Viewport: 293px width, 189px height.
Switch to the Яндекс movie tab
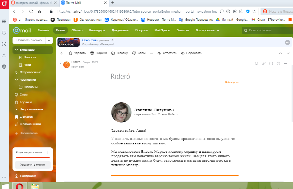pyautogui.click(x=34, y=3)
